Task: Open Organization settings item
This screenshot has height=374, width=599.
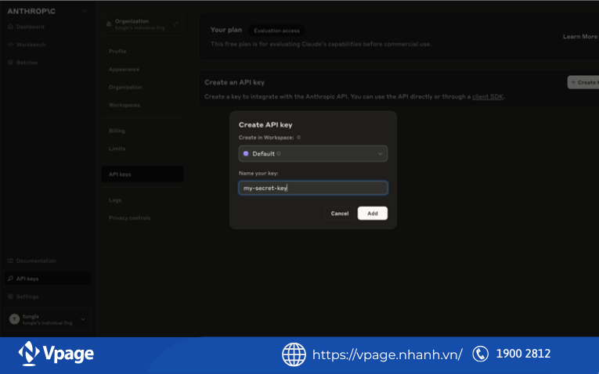Action: coord(125,88)
